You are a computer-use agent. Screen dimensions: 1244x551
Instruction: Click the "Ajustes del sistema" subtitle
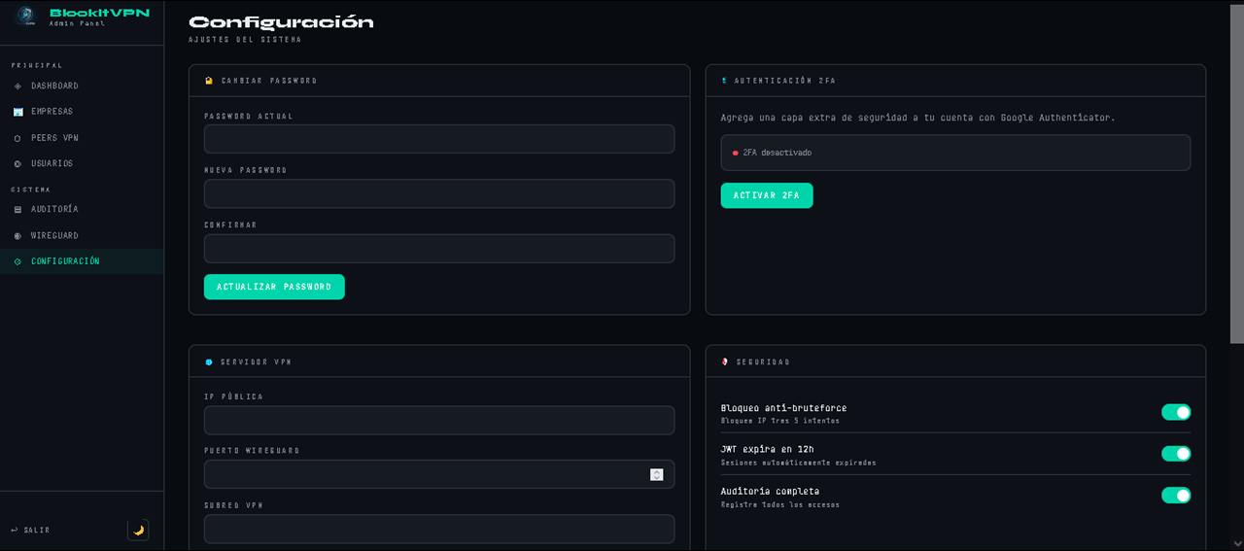click(x=245, y=40)
